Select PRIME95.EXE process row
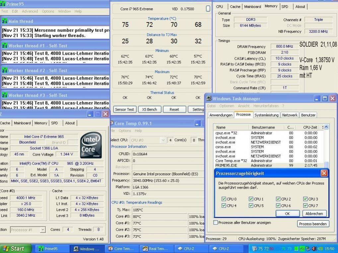338x253 pixels. point(227,165)
